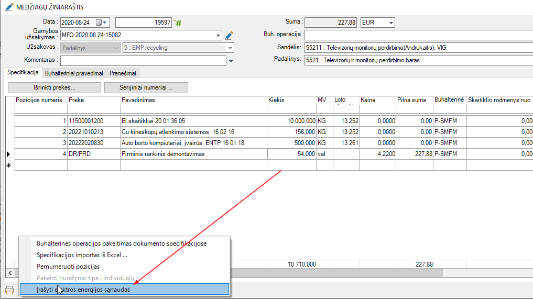
Task: Expand the date field dropdown arrow
Action: coord(105,23)
